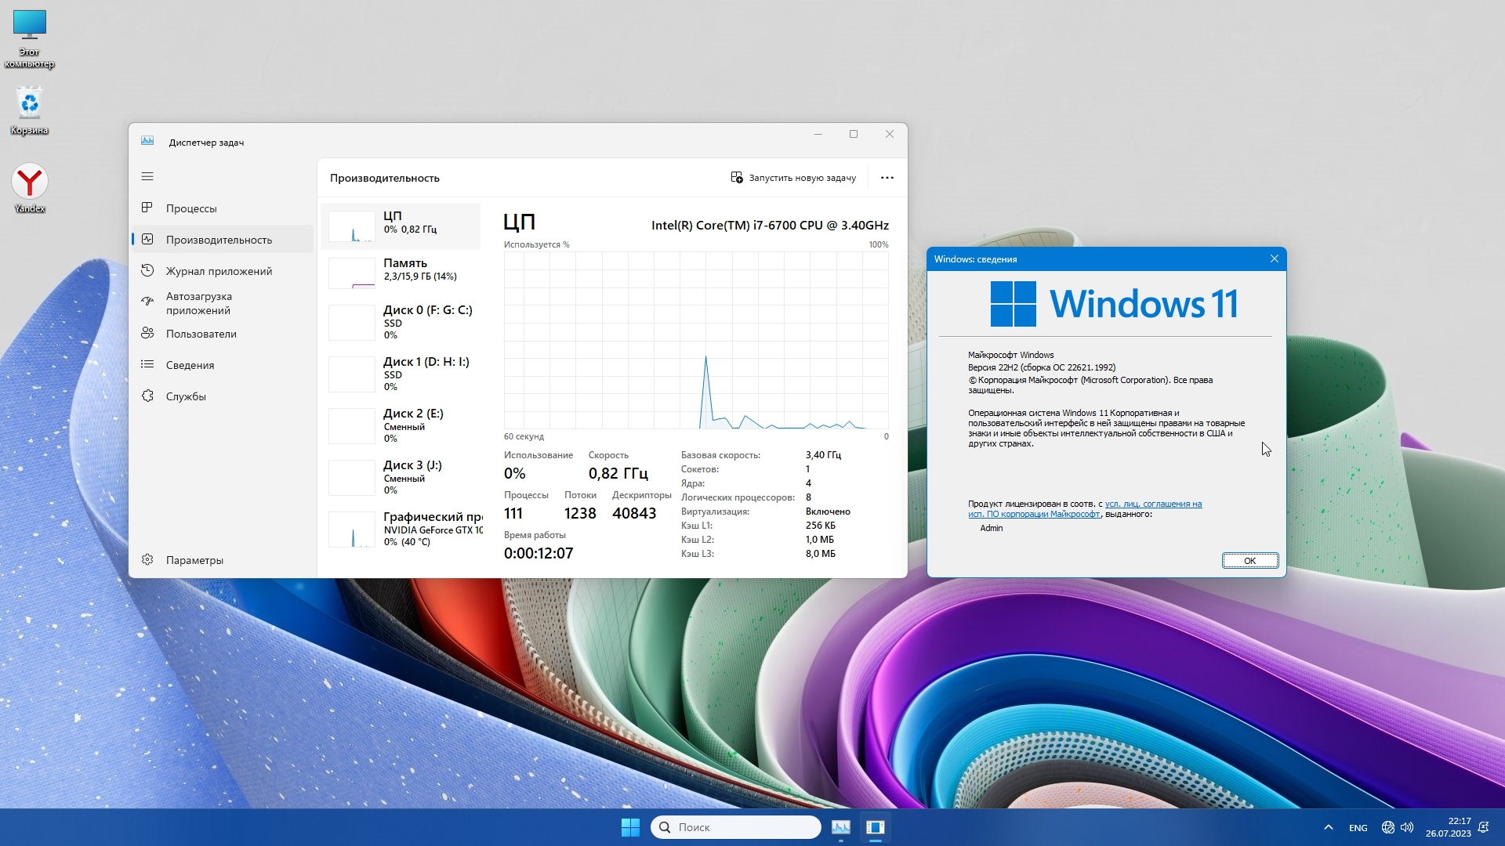Expand the system tray hidden icons chevron

point(1328,827)
